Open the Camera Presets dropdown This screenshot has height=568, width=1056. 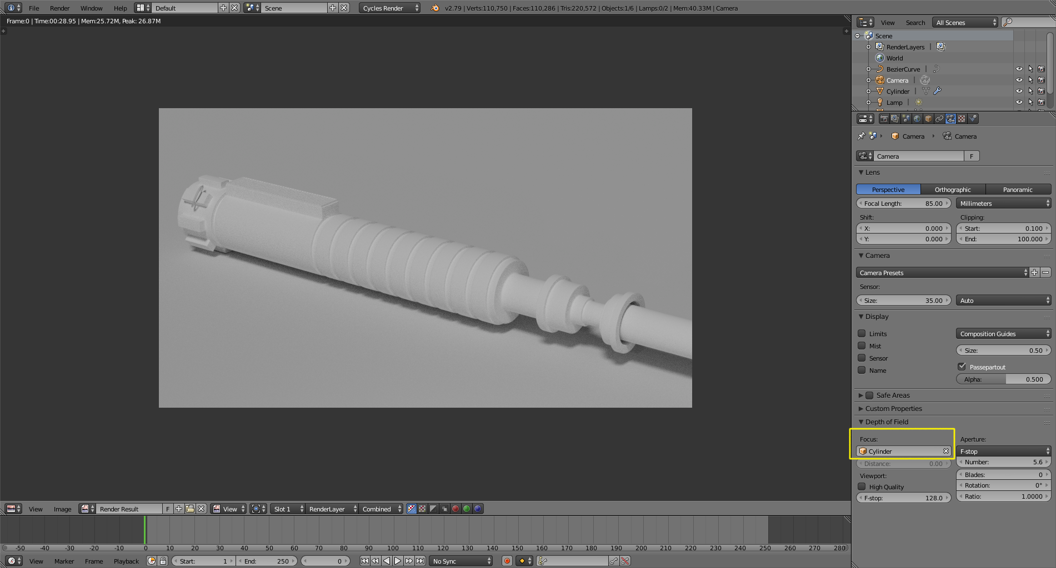pos(942,272)
